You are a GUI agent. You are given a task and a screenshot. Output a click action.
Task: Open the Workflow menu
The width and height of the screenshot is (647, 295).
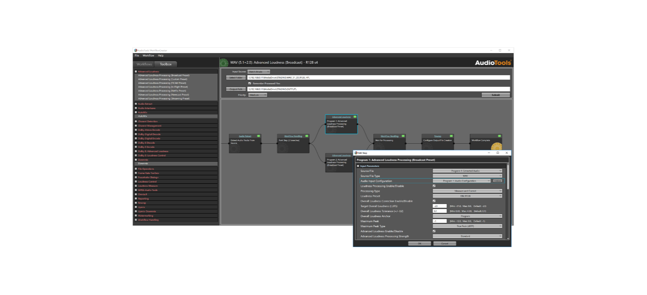pyautogui.click(x=148, y=55)
